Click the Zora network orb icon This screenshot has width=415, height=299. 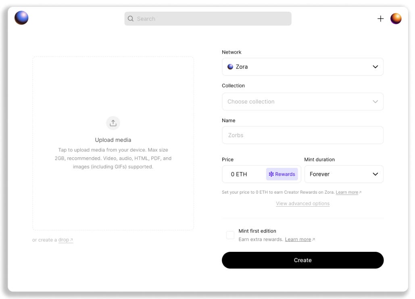coord(230,67)
